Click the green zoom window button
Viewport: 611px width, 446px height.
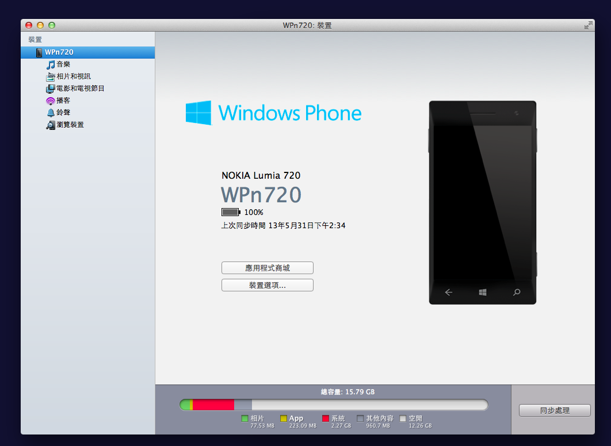tap(52, 25)
